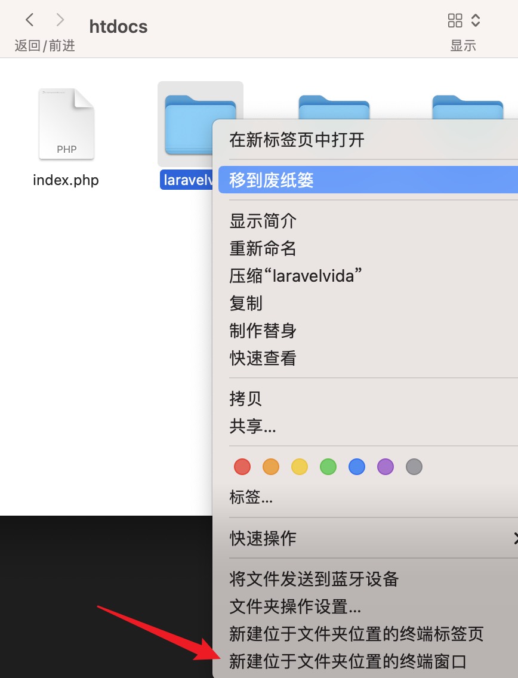Viewport: 518px width, 678px height.
Task: Select the index.php file icon
Action: click(66, 124)
